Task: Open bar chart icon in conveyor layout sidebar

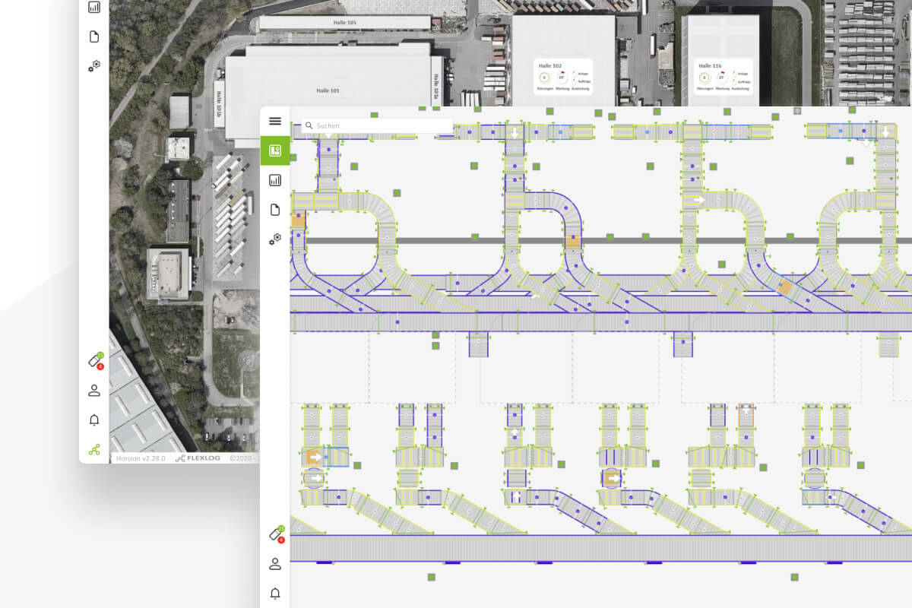Action: (x=275, y=180)
